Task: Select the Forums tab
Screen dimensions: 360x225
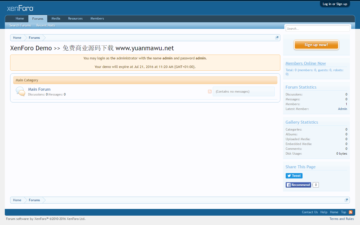Action: pyautogui.click(x=38, y=18)
